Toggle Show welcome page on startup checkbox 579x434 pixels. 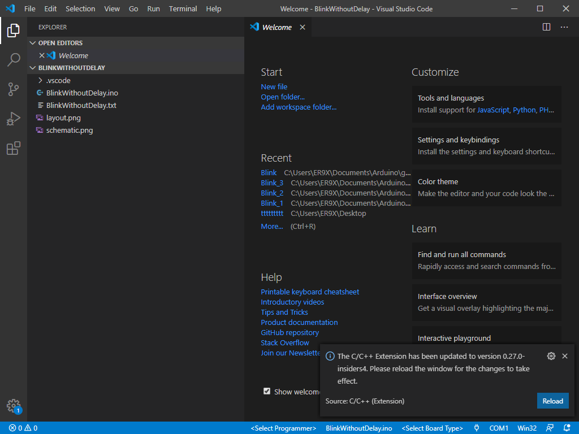click(267, 391)
